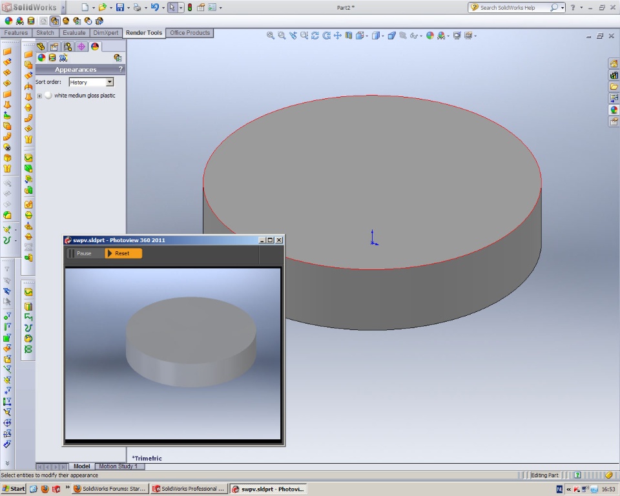
Task: Click the Schedule Render clock icon
Action: (x=88, y=21)
